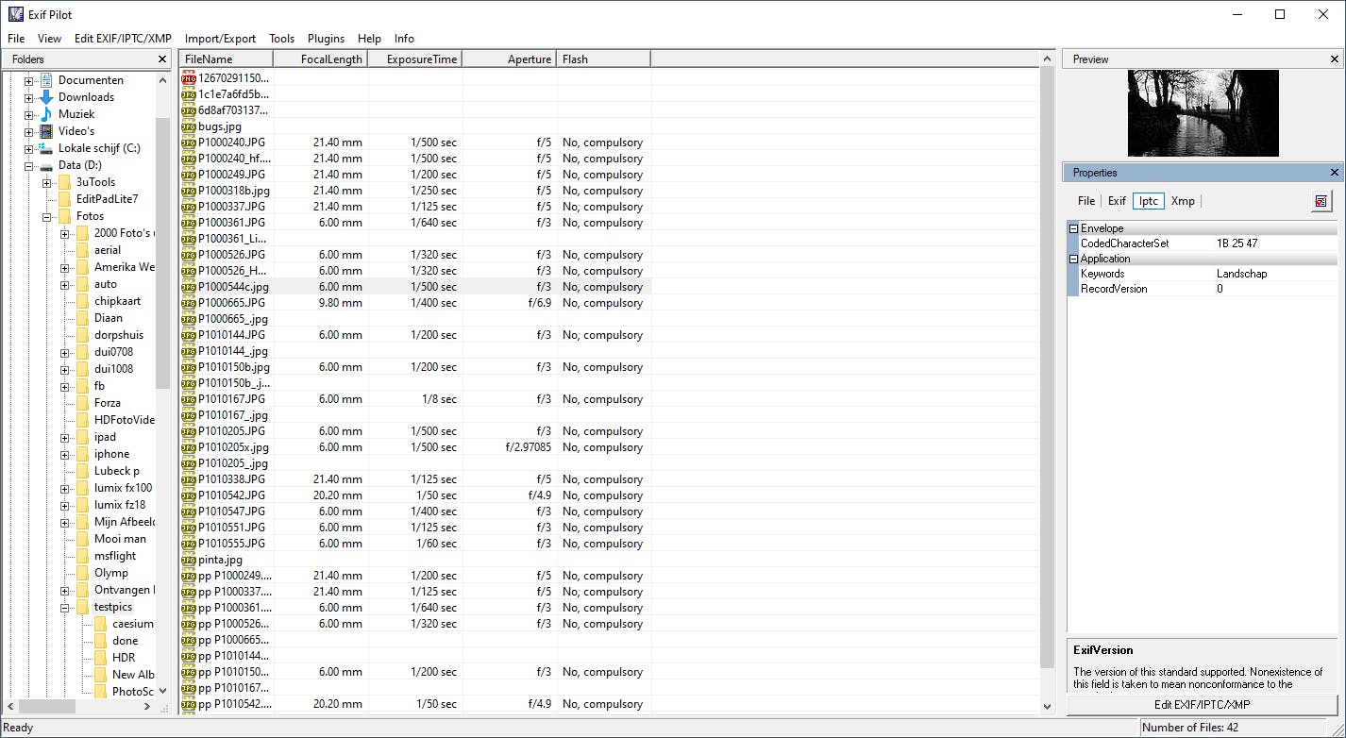The image size is (1346, 738).
Task: Expand the lumix fx100 folder node
Action: click(x=64, y=488)
